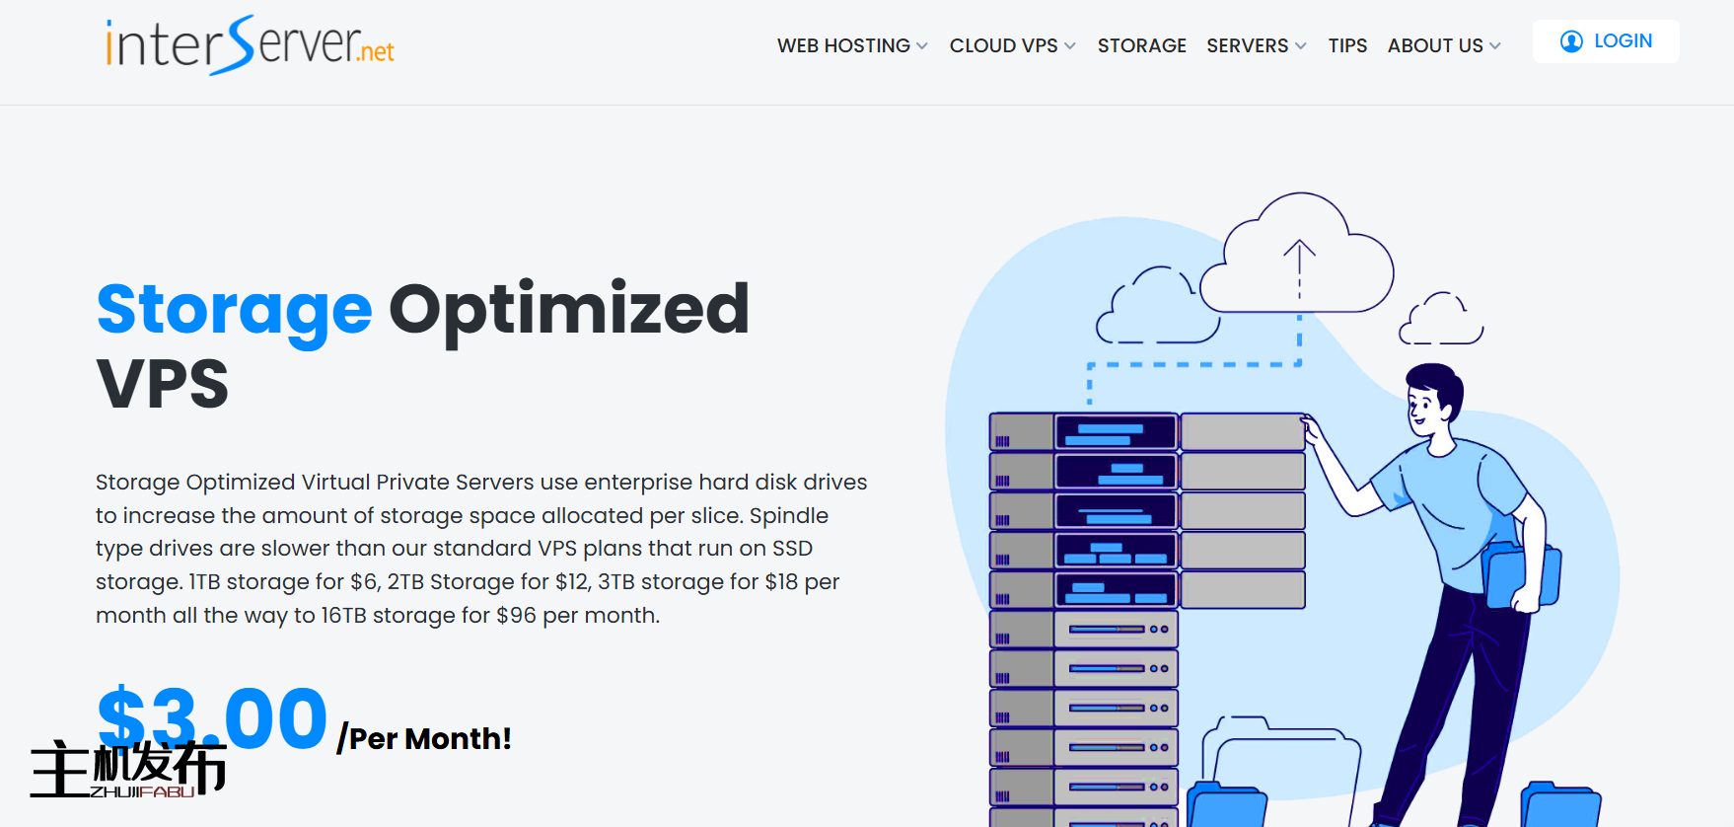The height and width of the screenshot is (827, 1734).
Task: Click the user profile icon beside Login
Action: tap(1571, 41)
